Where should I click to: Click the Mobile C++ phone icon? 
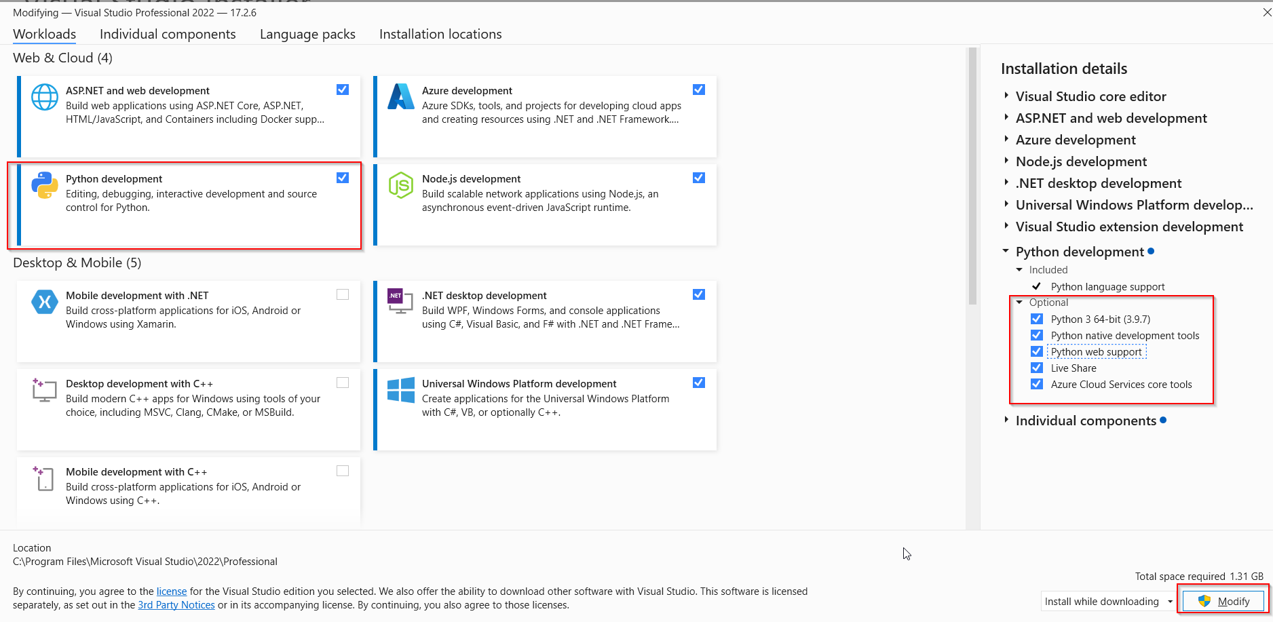point(43,478)
